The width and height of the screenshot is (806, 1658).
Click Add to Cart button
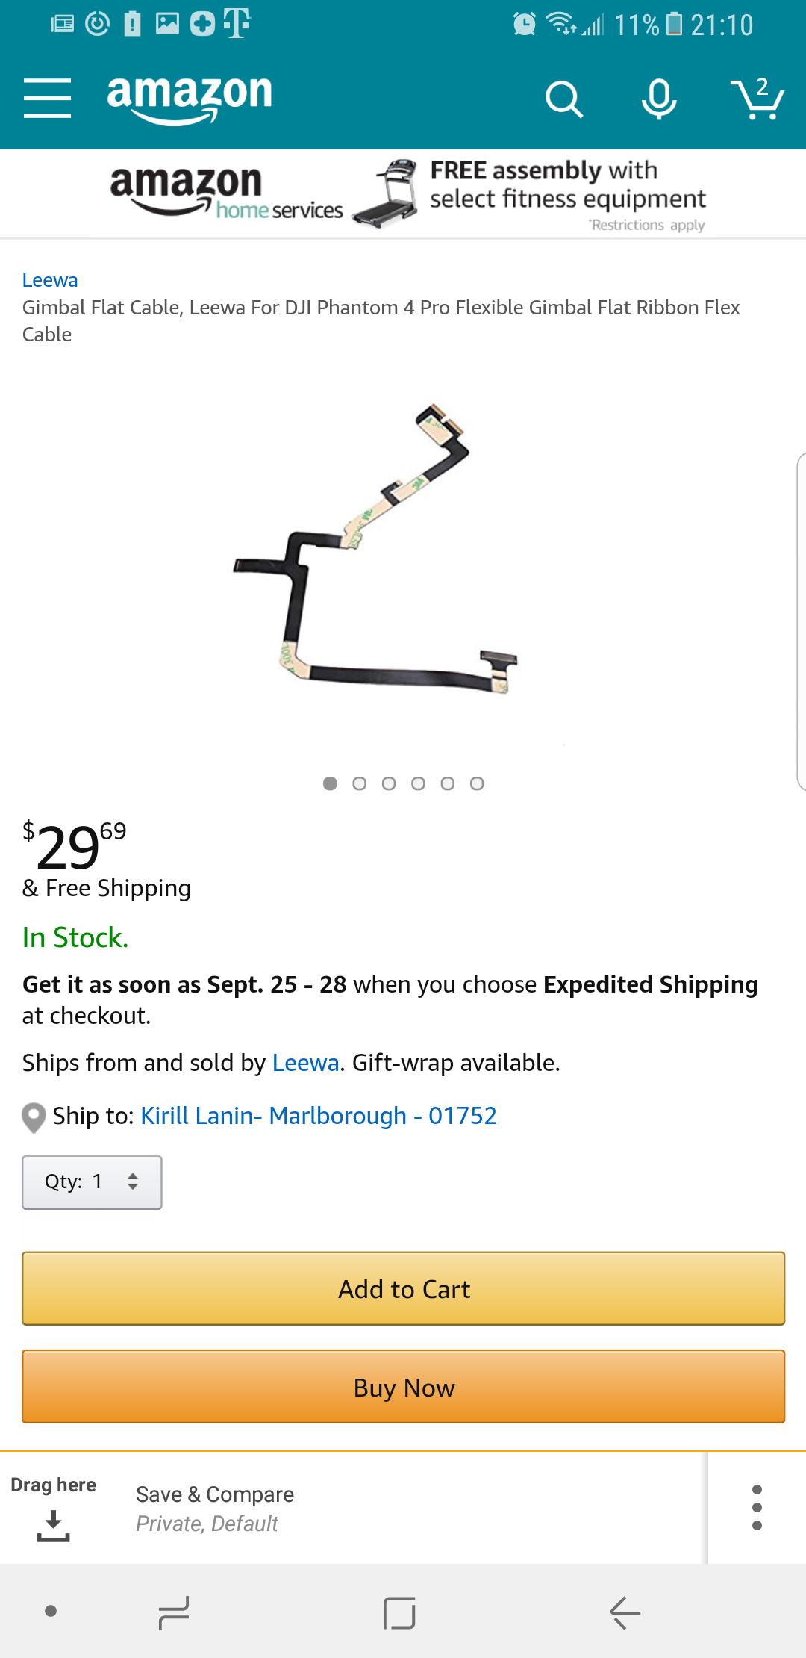(x=404, y=1289)
